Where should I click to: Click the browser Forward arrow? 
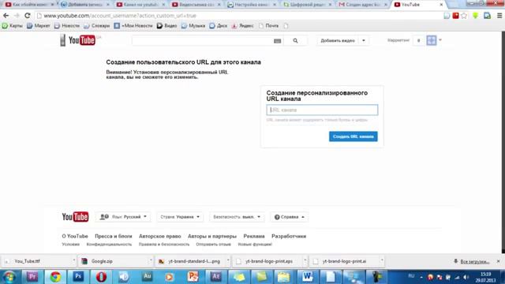point(17,16)
